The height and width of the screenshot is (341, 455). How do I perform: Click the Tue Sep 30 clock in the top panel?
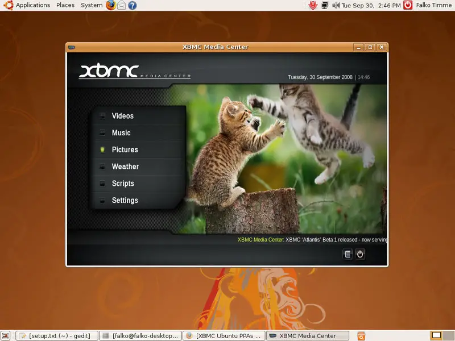[371, 5]
